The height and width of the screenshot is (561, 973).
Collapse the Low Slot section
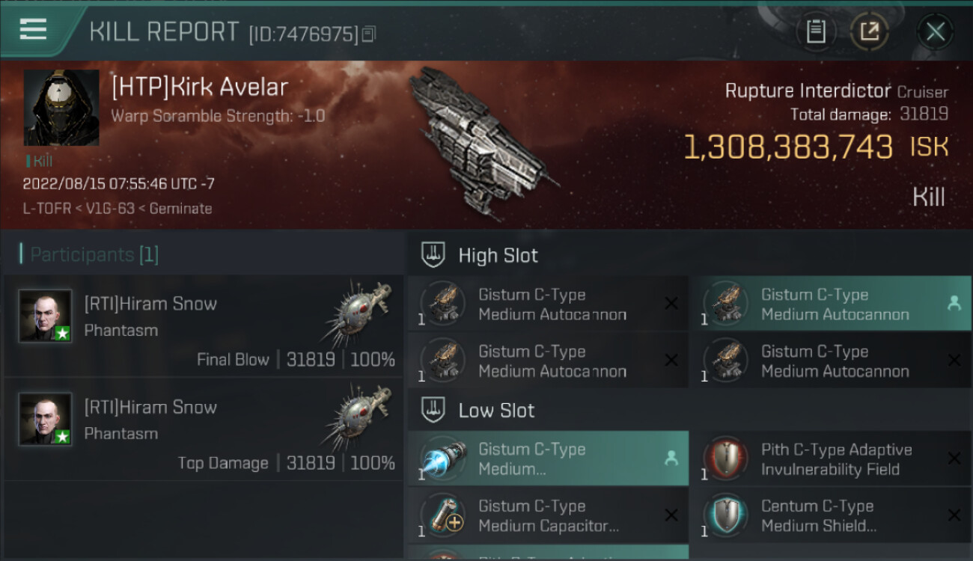pyautogui.click(x=434, y=410)
